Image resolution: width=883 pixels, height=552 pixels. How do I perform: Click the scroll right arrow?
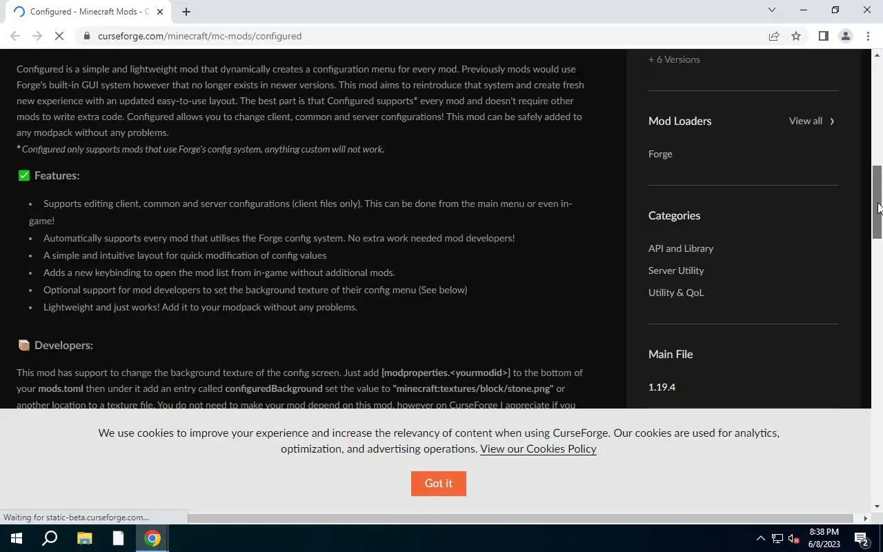point(866,518)
